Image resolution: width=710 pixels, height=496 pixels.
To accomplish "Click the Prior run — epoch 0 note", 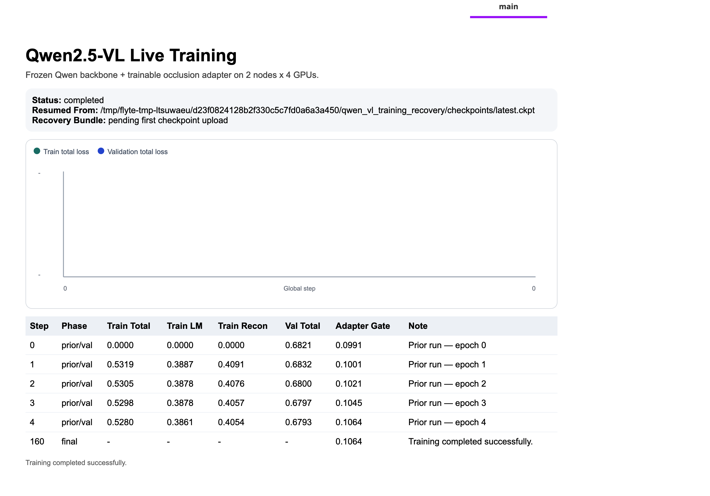I will tap(447, 345).
